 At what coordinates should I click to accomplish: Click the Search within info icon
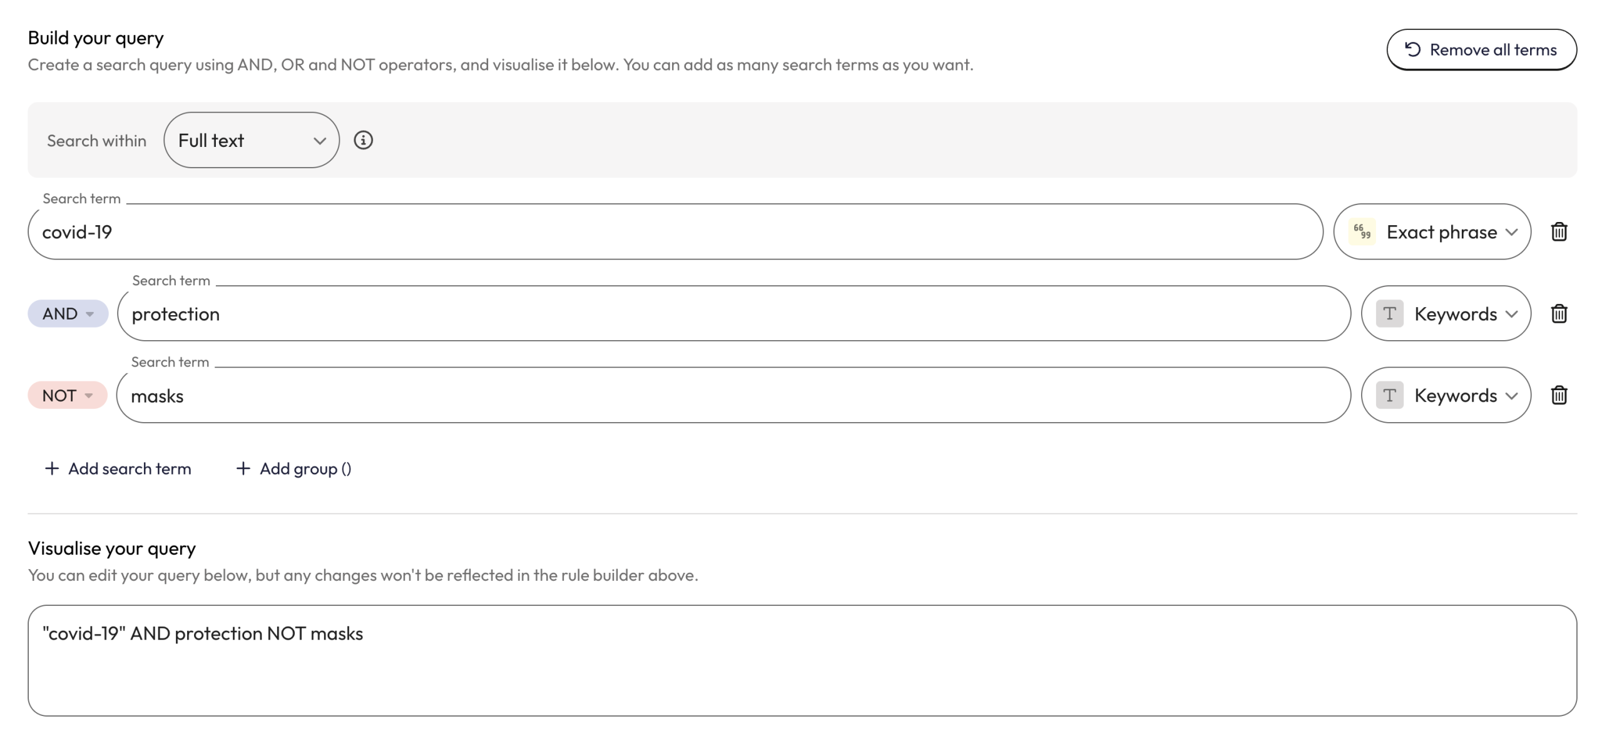(x=363, y=140)
